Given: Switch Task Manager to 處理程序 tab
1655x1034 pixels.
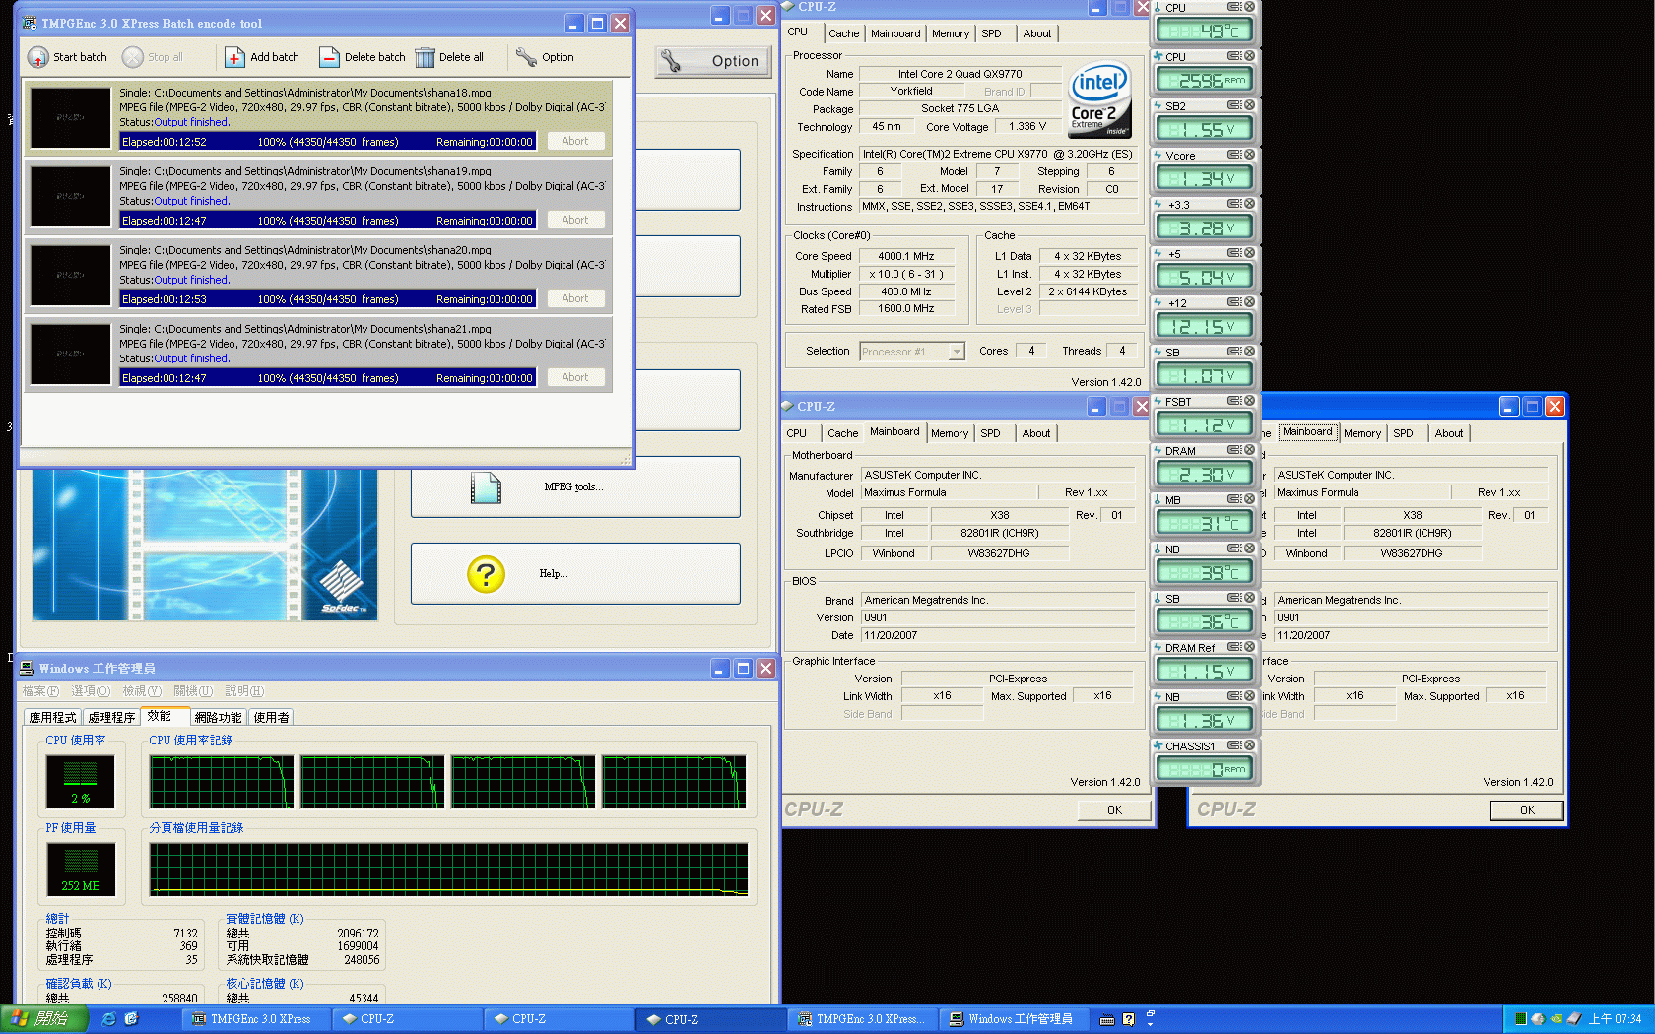Looking at the screenshot, I should coord(111,718).
